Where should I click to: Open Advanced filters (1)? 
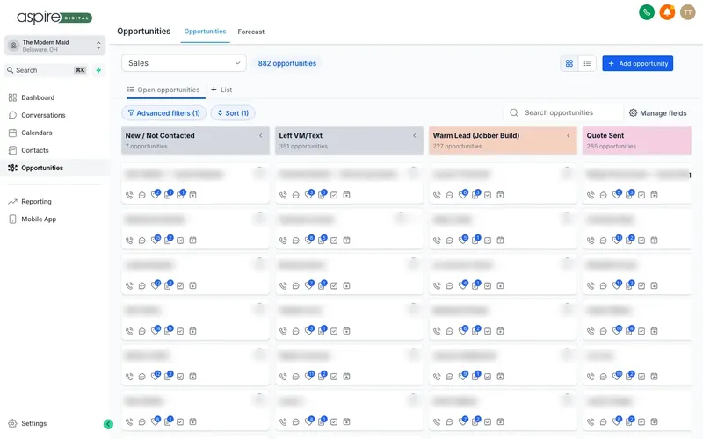click(x=163, y=113)
